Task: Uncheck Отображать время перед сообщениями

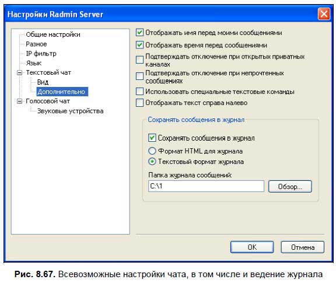Action: tap(140, 45)
